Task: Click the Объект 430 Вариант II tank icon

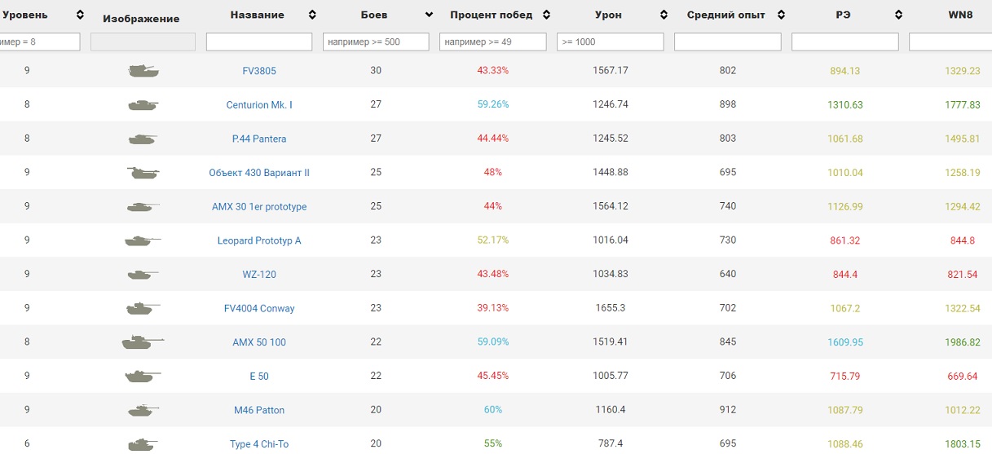Action: click(143, 173)
